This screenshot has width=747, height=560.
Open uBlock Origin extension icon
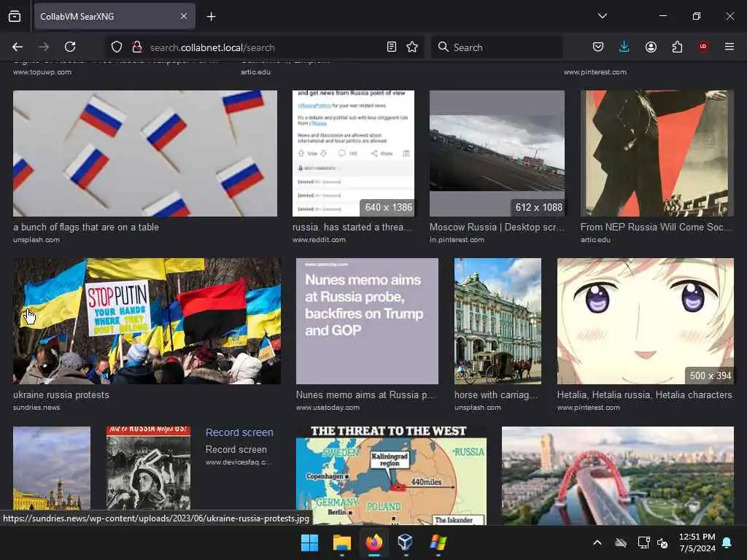click(x=703, y=47)
